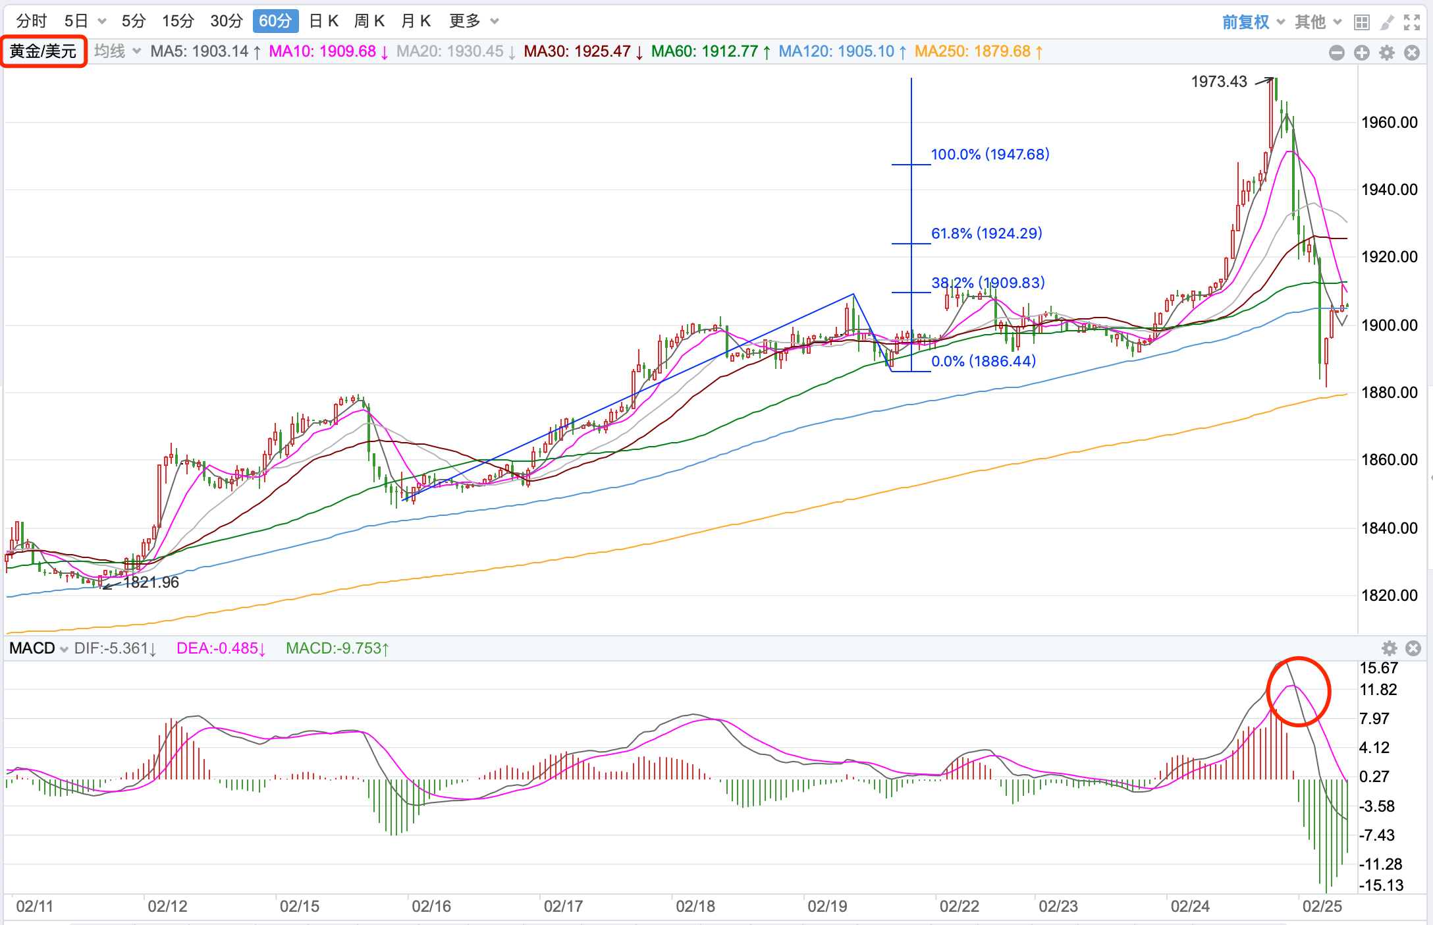Expand the 5日 period dropdown arrow

[x=102, y=21]
